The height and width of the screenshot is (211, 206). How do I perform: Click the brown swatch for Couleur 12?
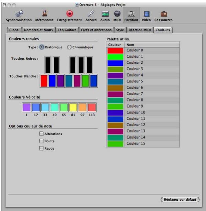click(115, 125)
